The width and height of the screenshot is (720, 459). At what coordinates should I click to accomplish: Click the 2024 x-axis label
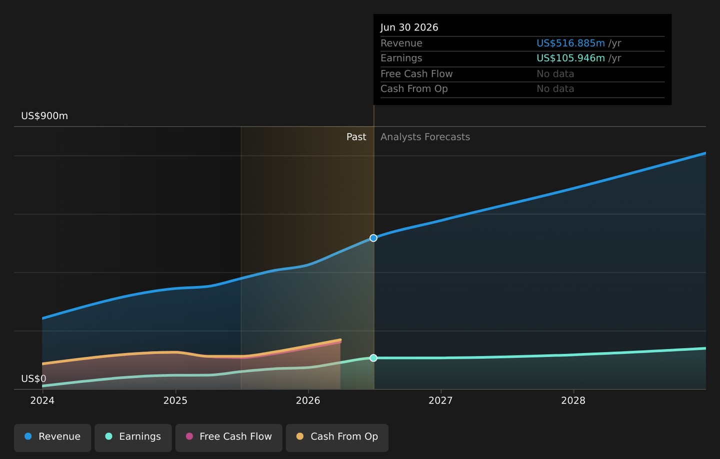(x=42, y=401)
